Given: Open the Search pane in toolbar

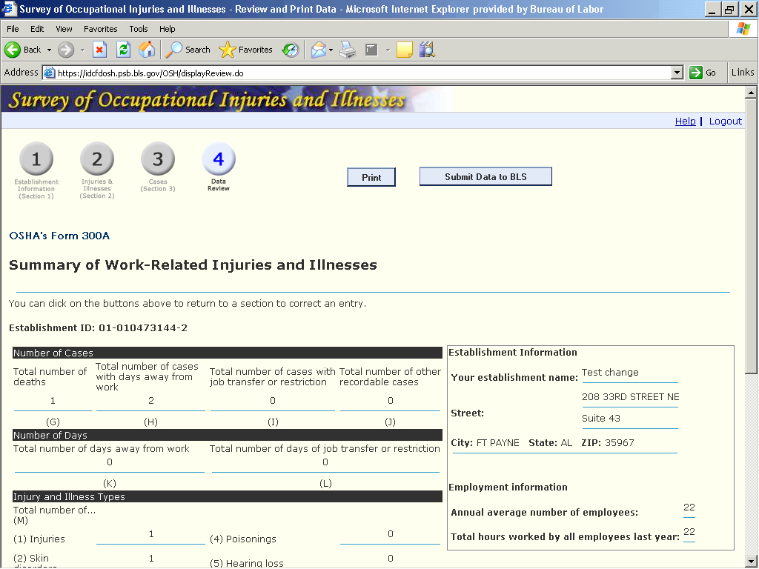Looking at the screenshot, I should pos(188,50).
